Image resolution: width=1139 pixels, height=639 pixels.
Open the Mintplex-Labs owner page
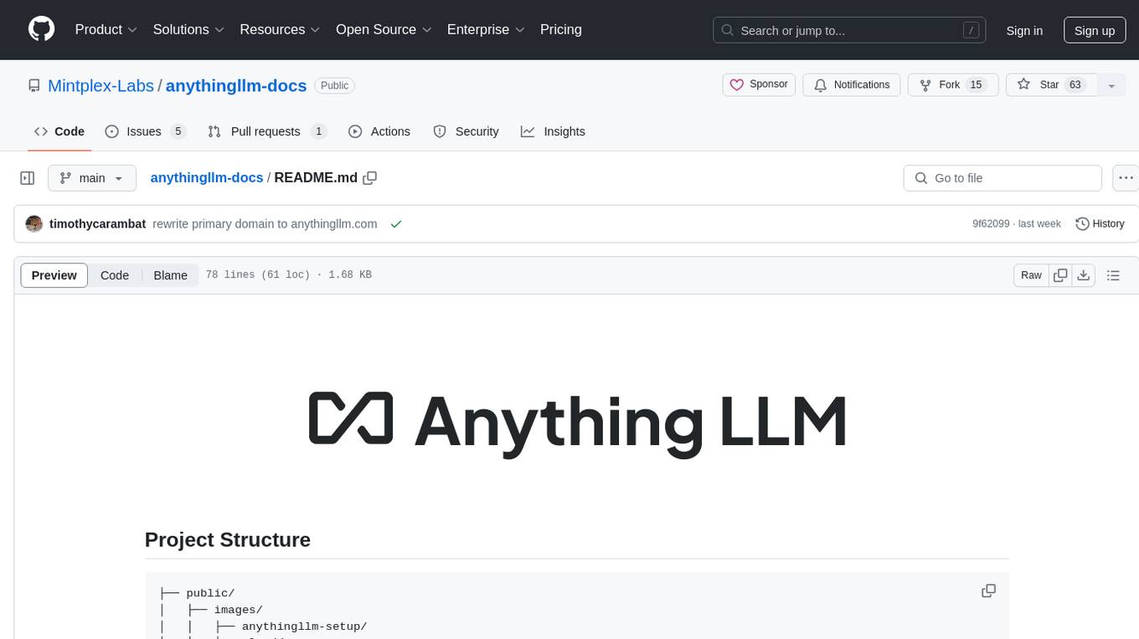100,85
